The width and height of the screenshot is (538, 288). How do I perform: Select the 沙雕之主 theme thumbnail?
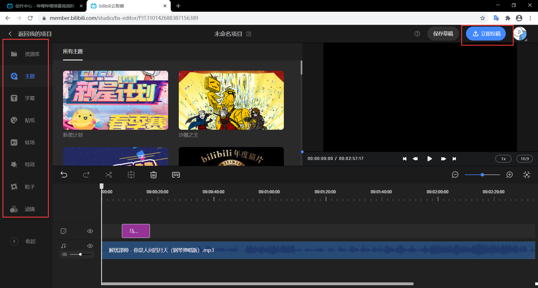(x=231, y=100)
